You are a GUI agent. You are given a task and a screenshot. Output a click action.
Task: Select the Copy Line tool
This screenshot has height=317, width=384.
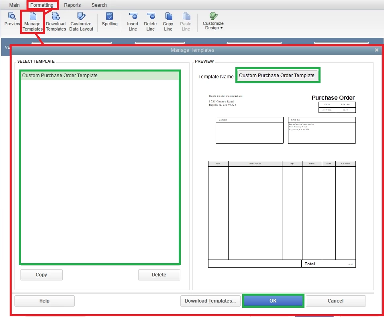coord(168,22)
